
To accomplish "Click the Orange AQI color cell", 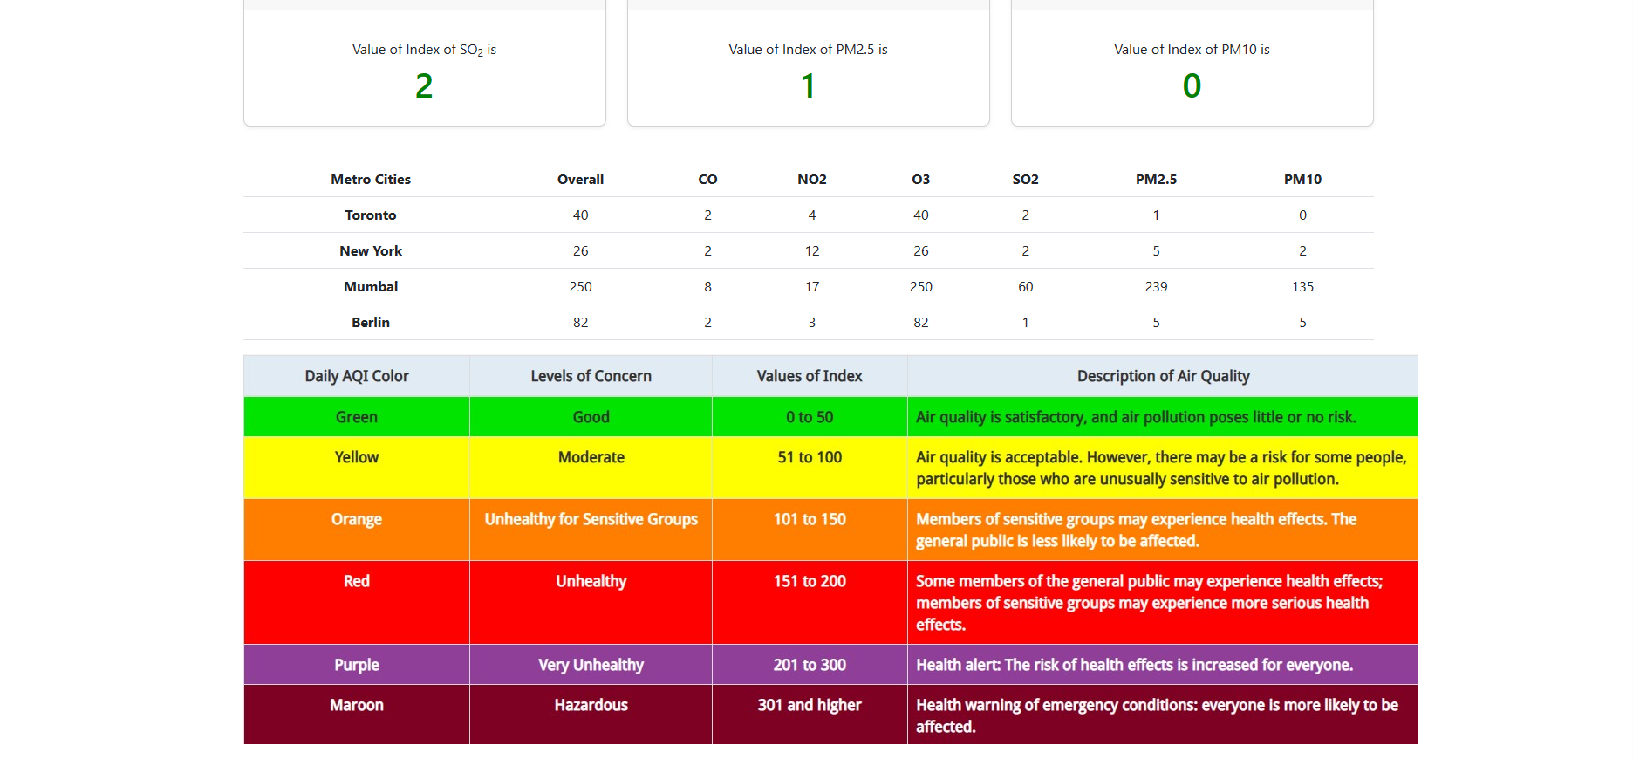I will tap(357, 530).
